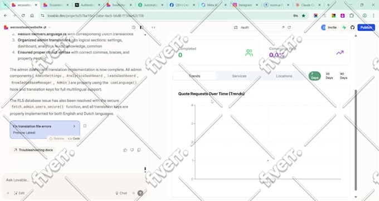Click the preview pane vertical scrollbar

pyautogui.click(x=356, y=140)
